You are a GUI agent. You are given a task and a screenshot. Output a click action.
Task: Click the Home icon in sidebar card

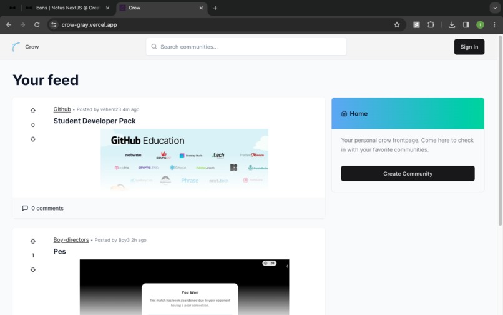(x=344, y=114)
